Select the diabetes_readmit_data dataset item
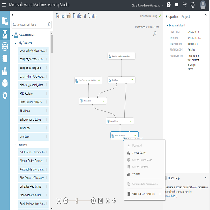Image resolution: width=210 pixels, height=210 pixels. point(33,85)
